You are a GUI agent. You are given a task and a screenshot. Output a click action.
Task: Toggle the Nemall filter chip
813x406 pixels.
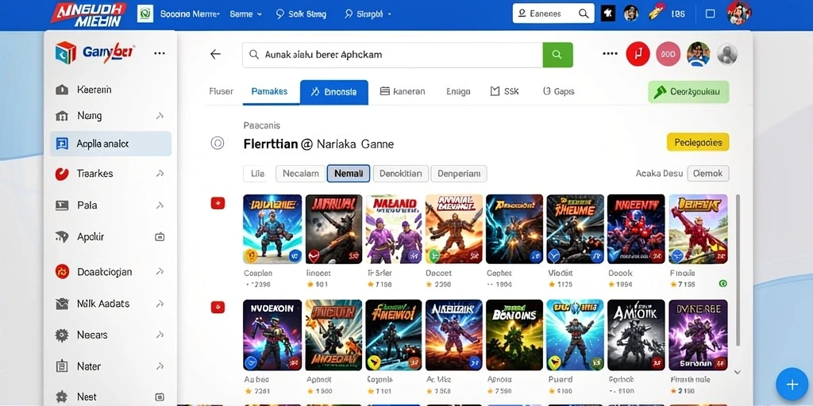coord(349,174)
